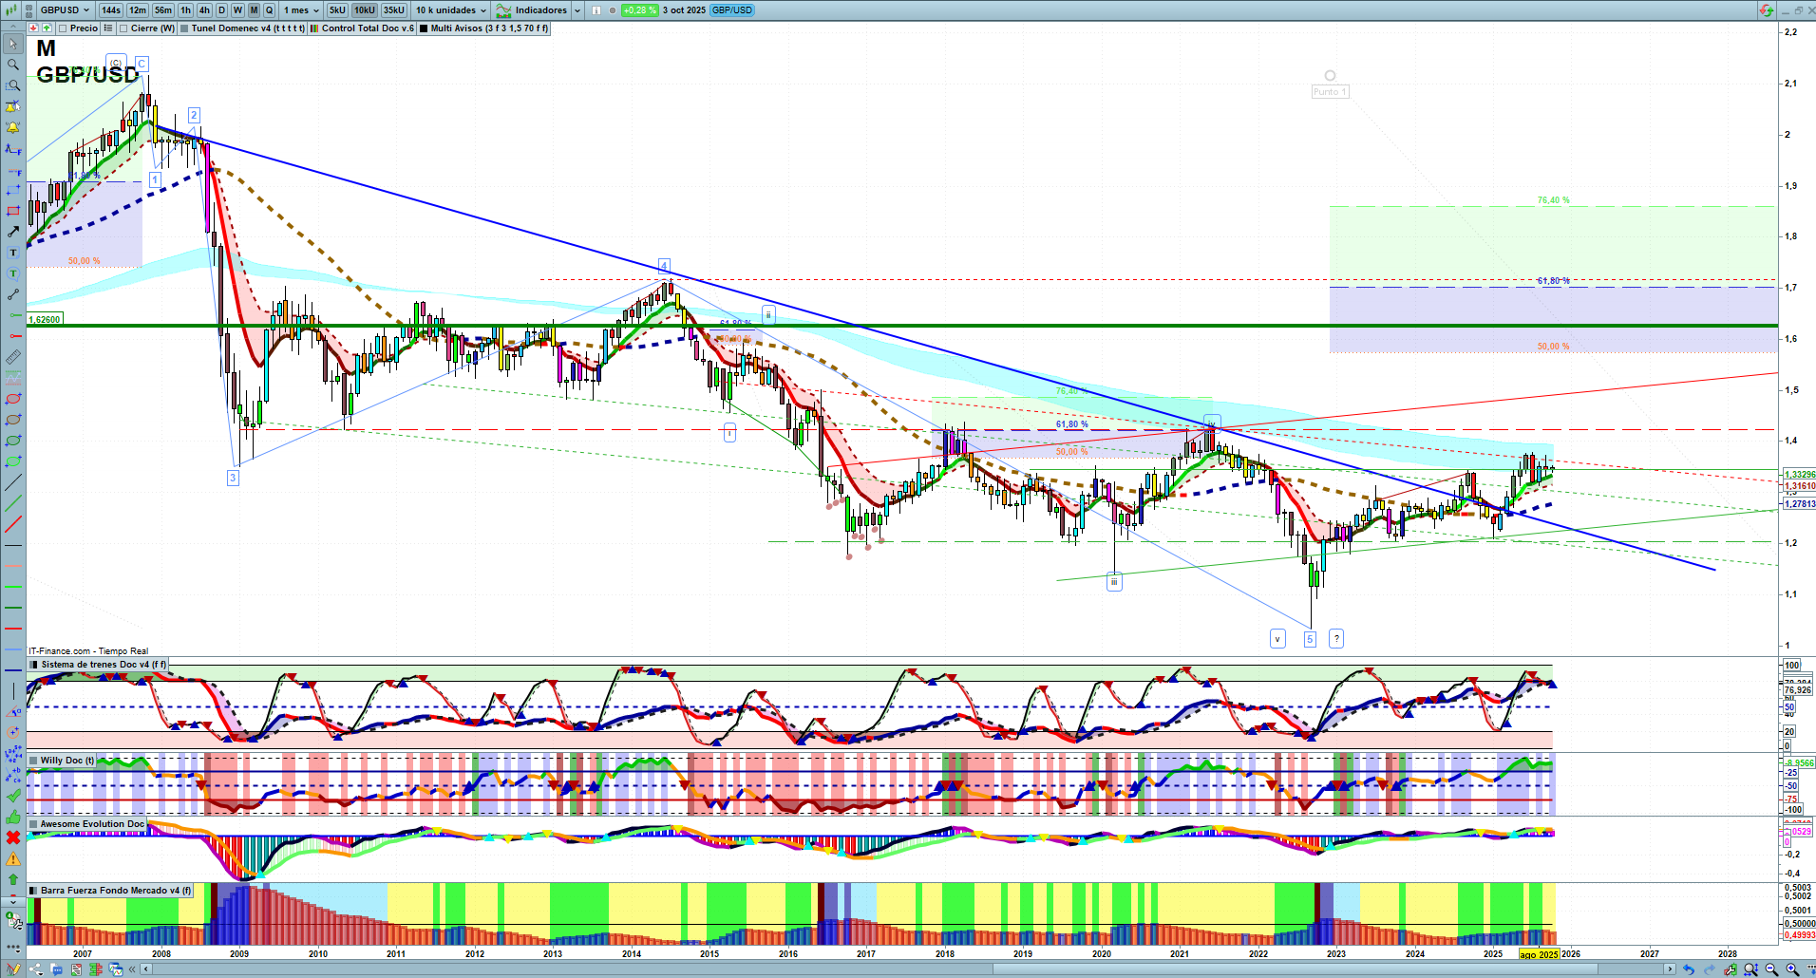Image resolution: width=1816 pixels, height=978 pixels.
Task: Click the red X delete icon
Action: coord(13,837)
